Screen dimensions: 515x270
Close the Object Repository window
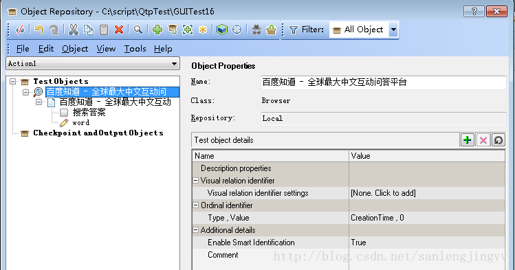coord(496,12)
